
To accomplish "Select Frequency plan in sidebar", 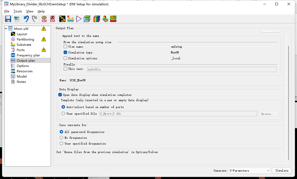I will [28, 55].
